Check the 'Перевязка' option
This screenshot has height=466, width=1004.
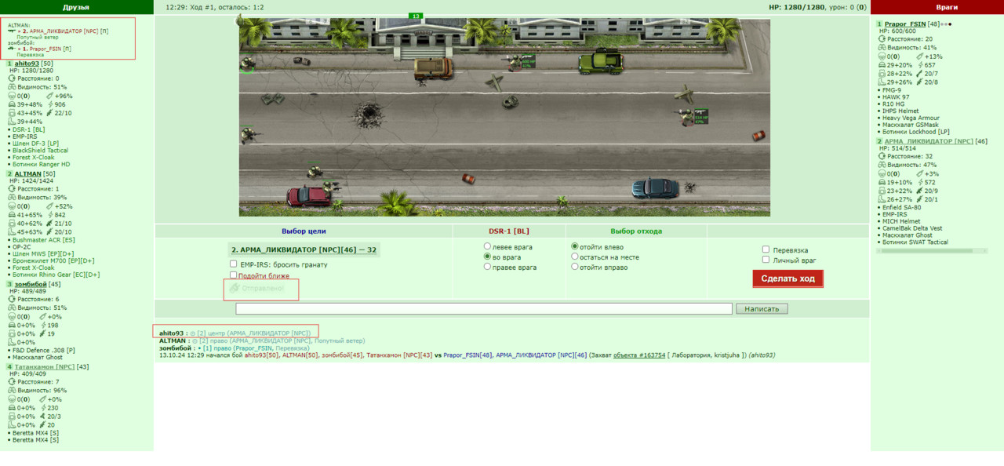[766, 249]
